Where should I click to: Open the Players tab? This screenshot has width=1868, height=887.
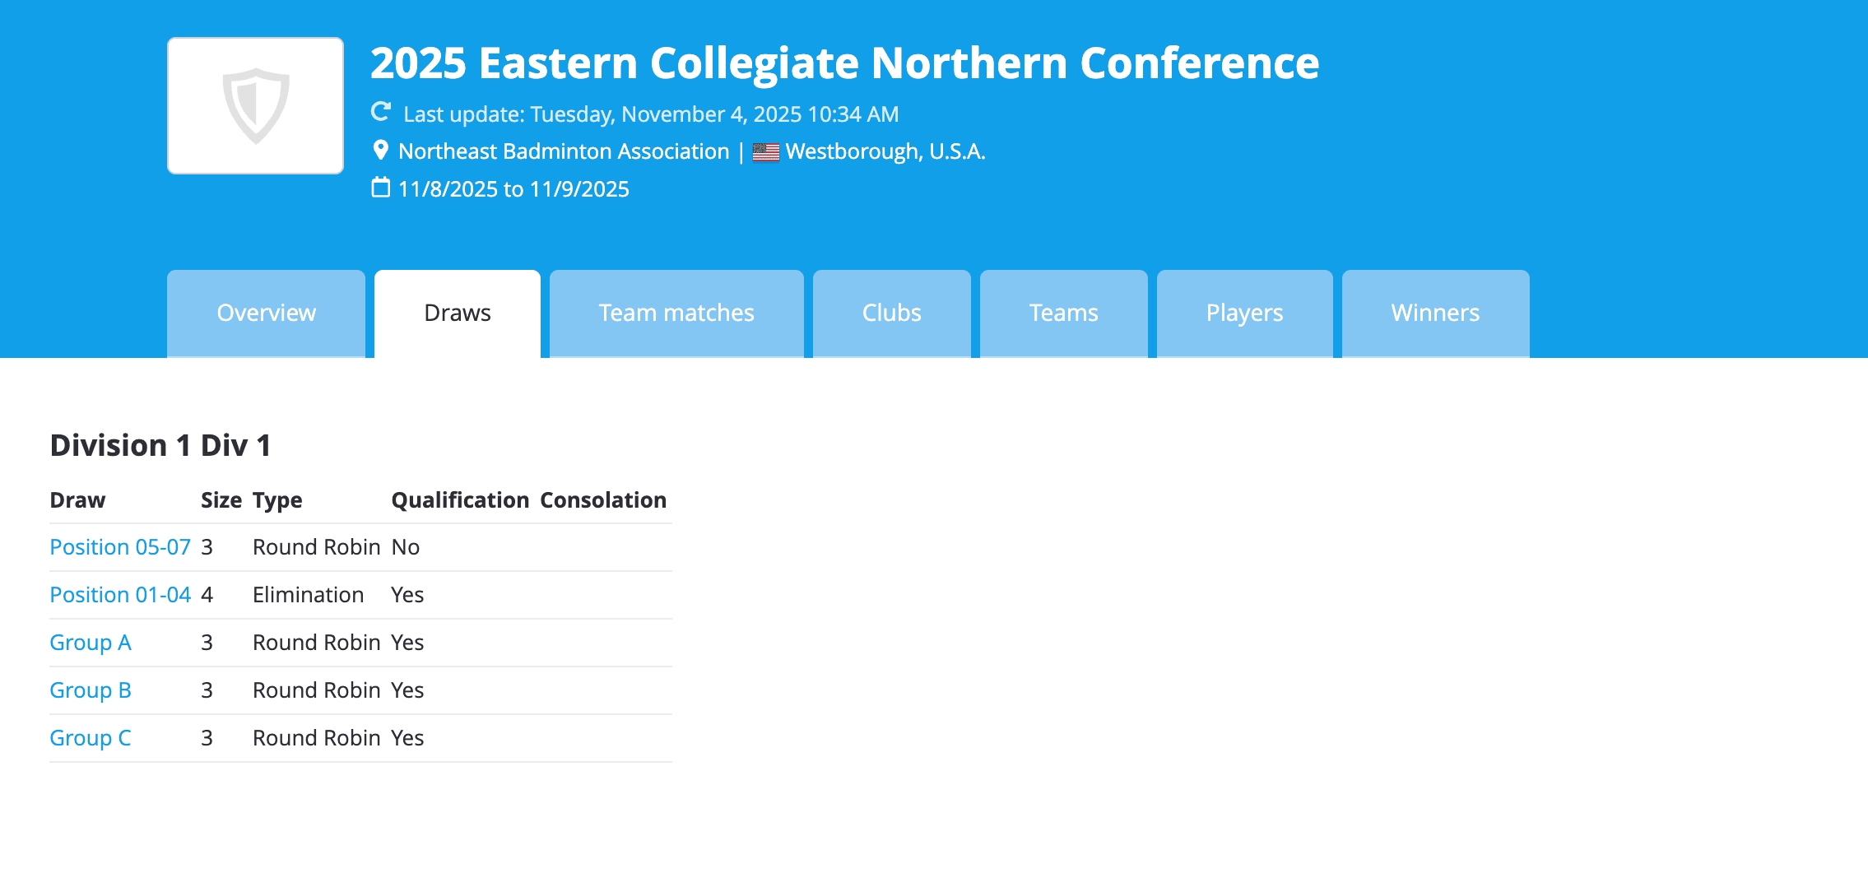click(x=1244, y=313)
